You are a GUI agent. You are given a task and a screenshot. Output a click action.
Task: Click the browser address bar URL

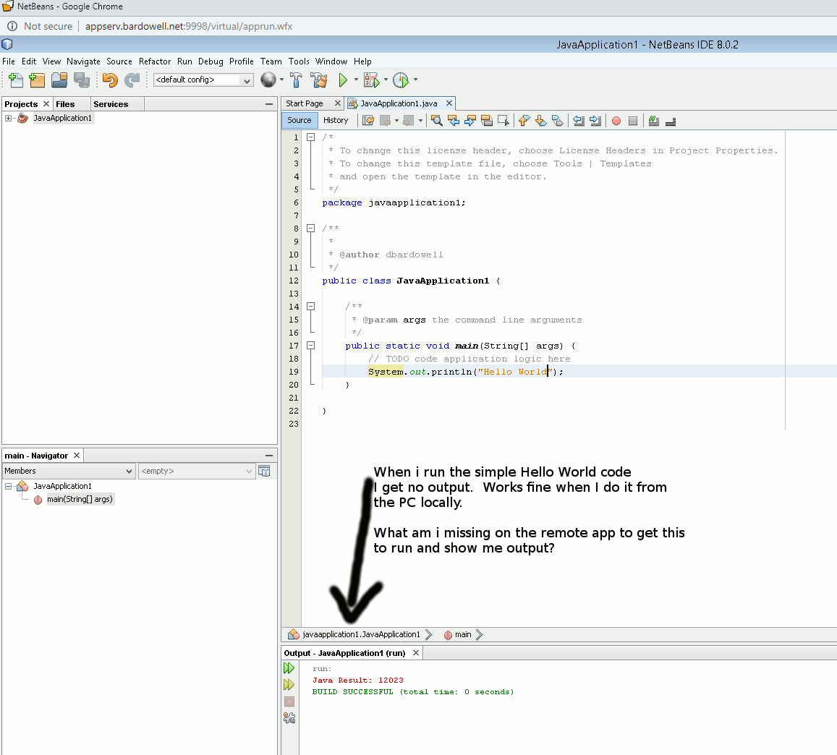[189, 26]
